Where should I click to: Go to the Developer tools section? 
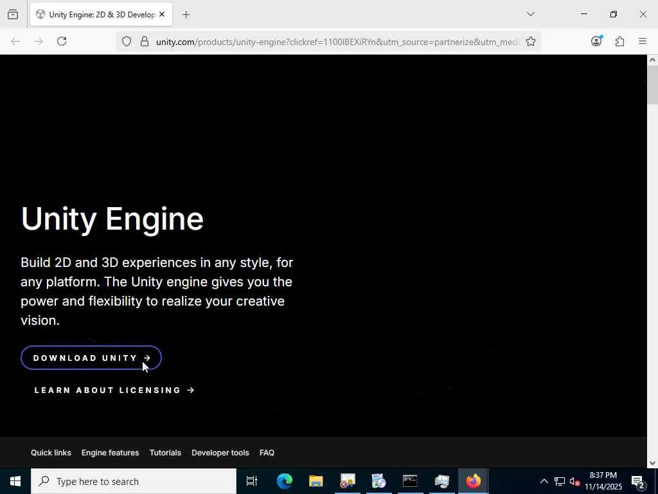click(220, 453)
